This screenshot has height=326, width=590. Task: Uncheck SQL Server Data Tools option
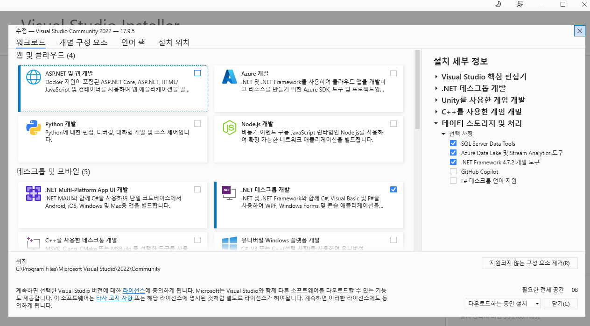click(x=453, y=143)
